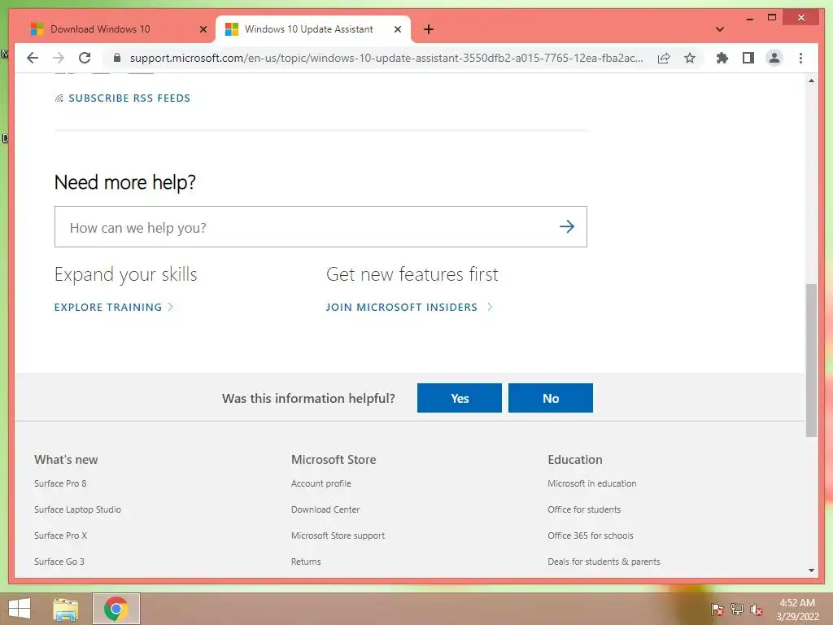Viewport: 833px width, 625px height.
Task: Open Action Center flag tray icon
Action: (x=717, y=610)
